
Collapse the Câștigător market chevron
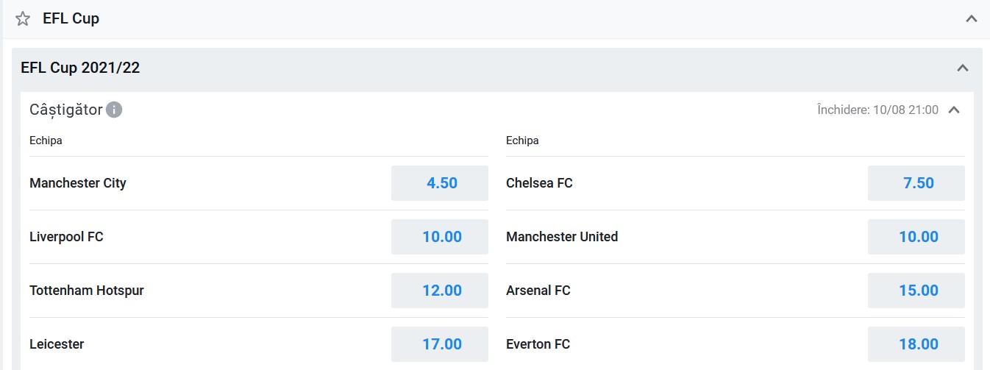point(954,110)
